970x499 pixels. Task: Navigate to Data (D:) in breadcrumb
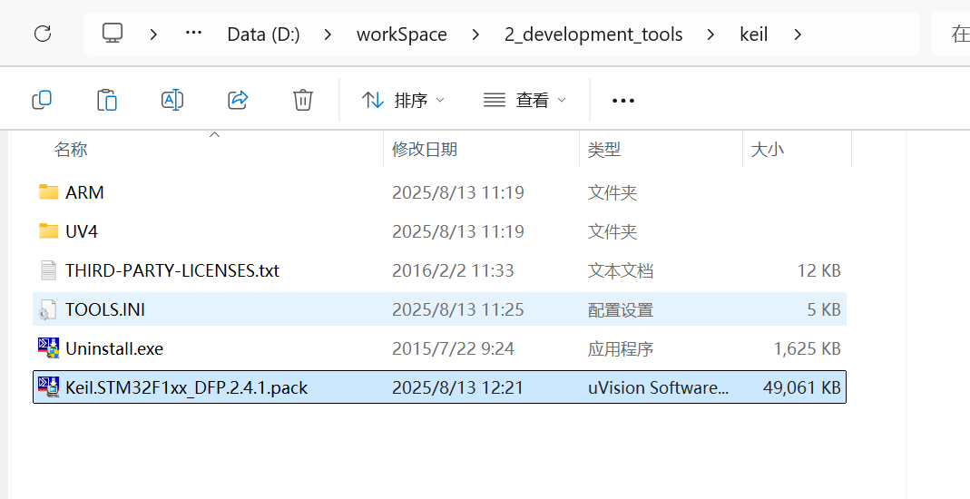(263, 34)
